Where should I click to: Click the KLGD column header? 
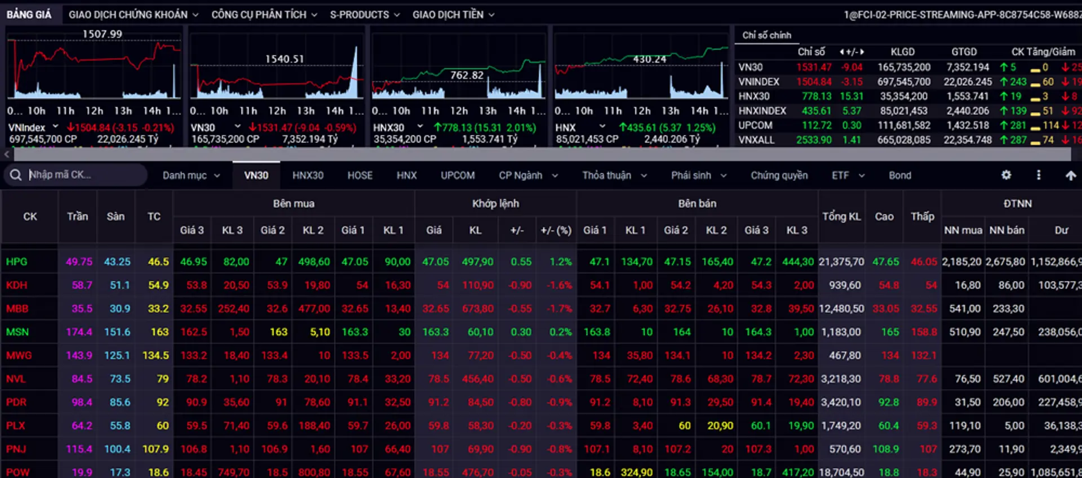(902, 52)
